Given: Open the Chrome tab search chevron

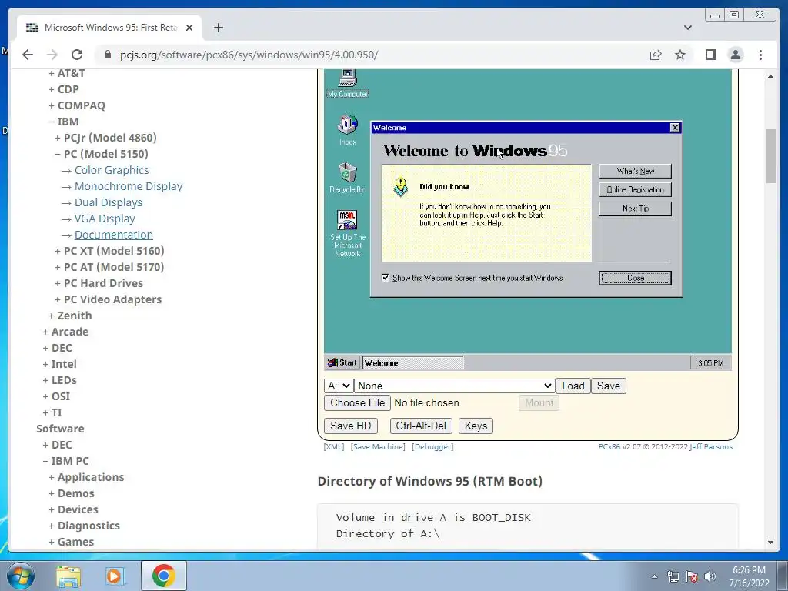Looking at the screenshot, I should (x=688, y=28).
